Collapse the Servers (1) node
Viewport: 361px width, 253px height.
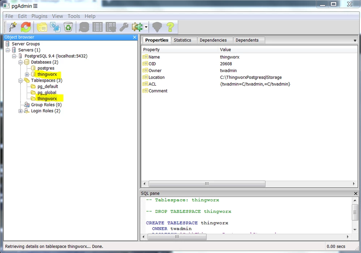[8, 50]
